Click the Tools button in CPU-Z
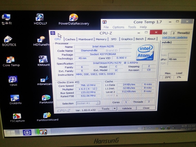 pos(105,109)
